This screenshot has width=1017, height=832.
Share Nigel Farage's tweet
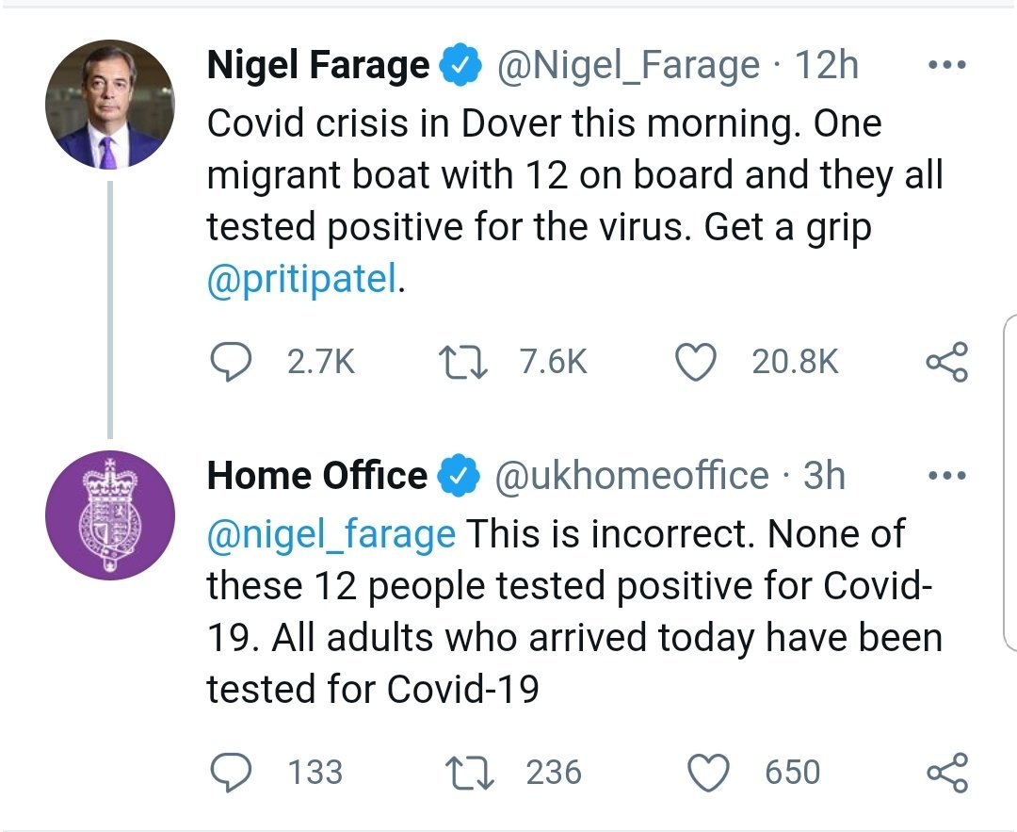point(946,363)
